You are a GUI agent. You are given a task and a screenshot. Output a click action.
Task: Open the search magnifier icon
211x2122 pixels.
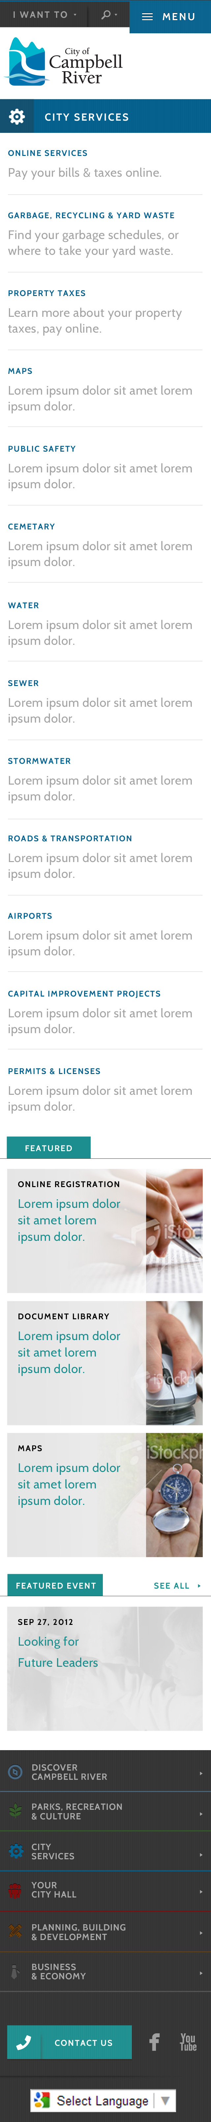click(x=105, y=15)
